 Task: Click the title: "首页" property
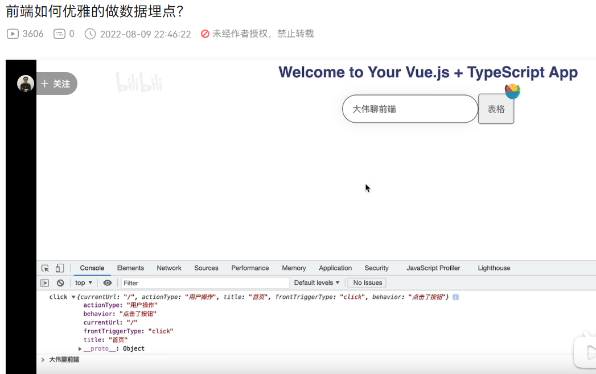coord(106,340)
